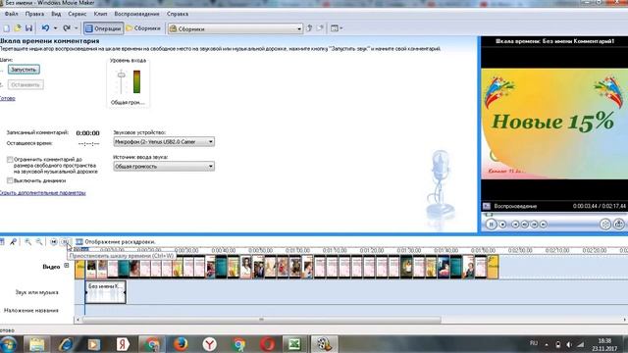Open the audio input source dropdown
The height and width of the screenshot is (353, 628).
[x=164, y=167]
